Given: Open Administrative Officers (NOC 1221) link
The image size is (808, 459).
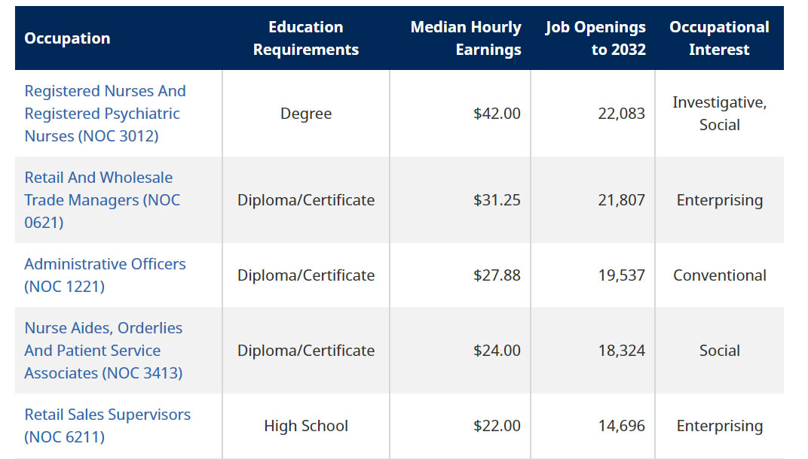Looking at the screenshot, I should [x=105, y=275].
